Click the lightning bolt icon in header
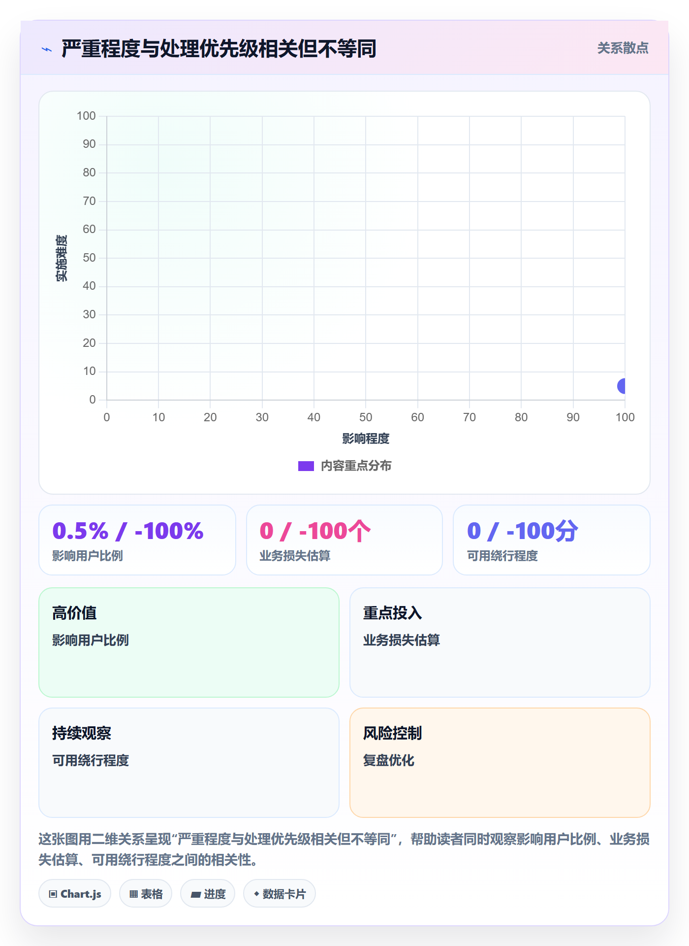The width and height of the screenshot is (689, 946). tap(47, 49)
